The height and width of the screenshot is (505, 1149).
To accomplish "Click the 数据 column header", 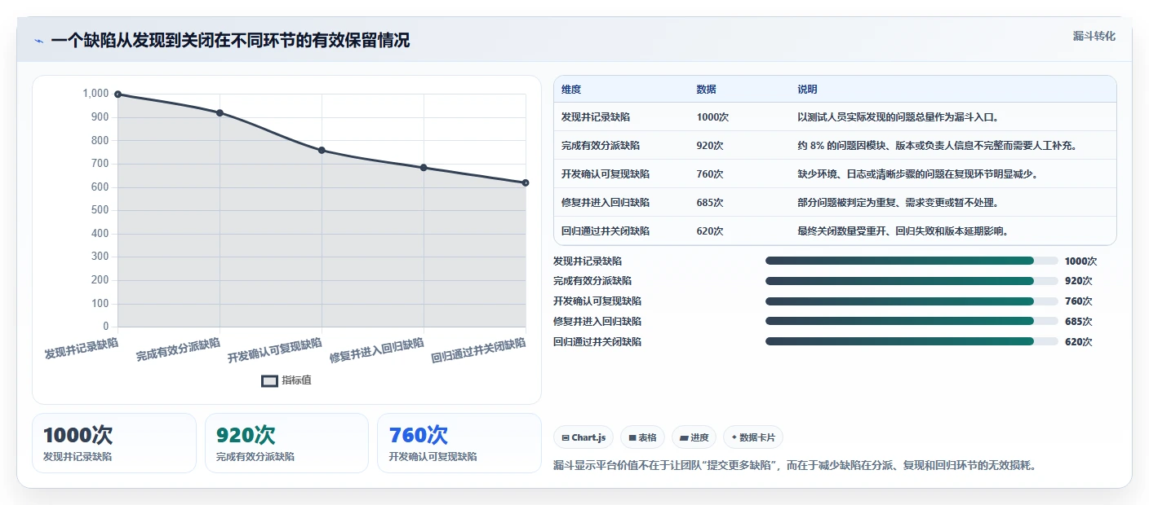I will coord(707,90).
